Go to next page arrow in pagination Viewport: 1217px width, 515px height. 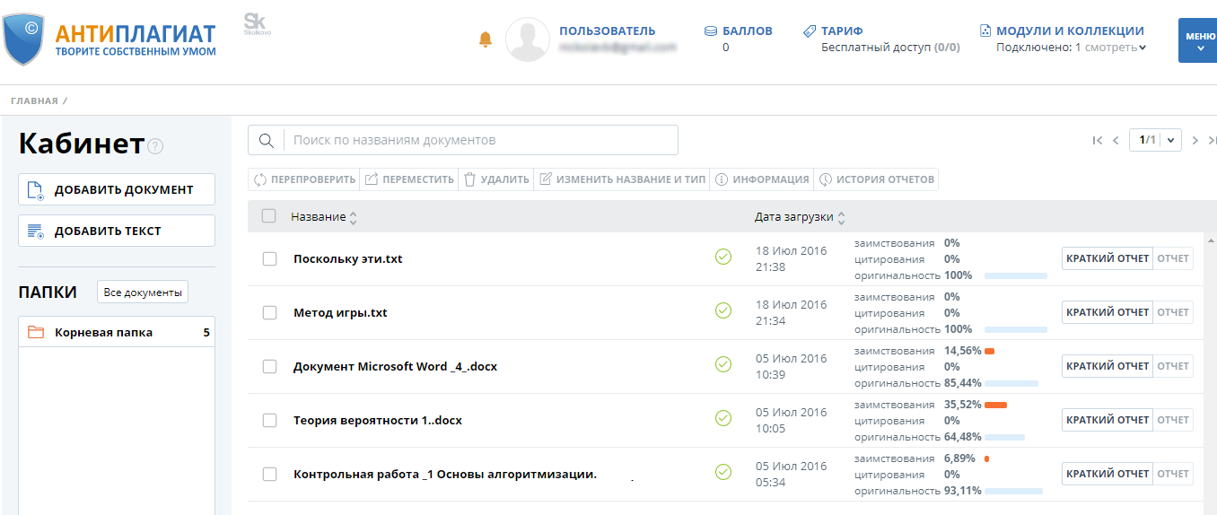pos(1195,140)
